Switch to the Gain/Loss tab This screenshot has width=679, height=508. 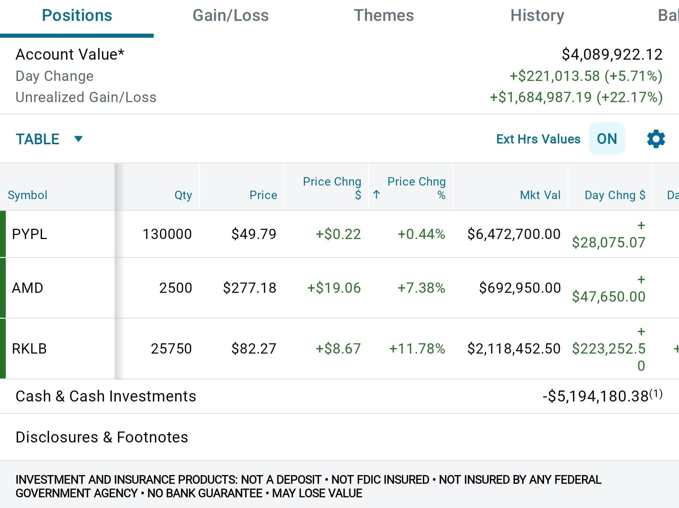pos(230,16)
